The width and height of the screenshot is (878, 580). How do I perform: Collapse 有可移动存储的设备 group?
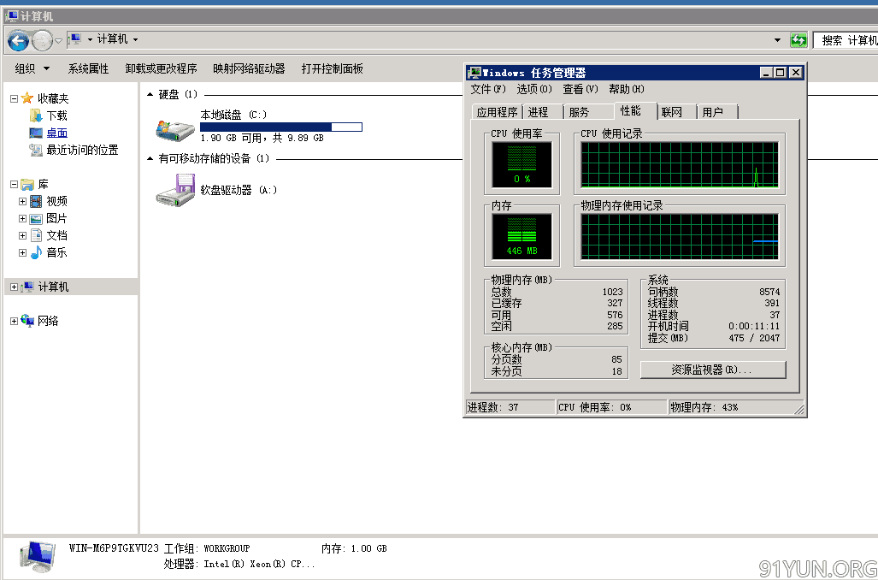(150, 158)
